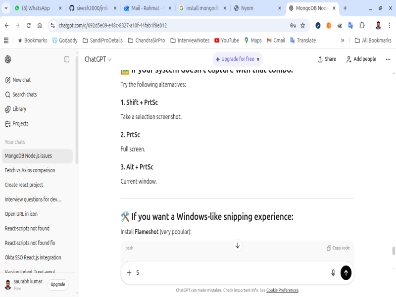The height and width of the screenshot is (297, 396).
Task: Go forward in browser history
Action: pos(17,26)
